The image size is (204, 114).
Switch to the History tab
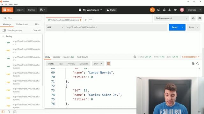7,24
